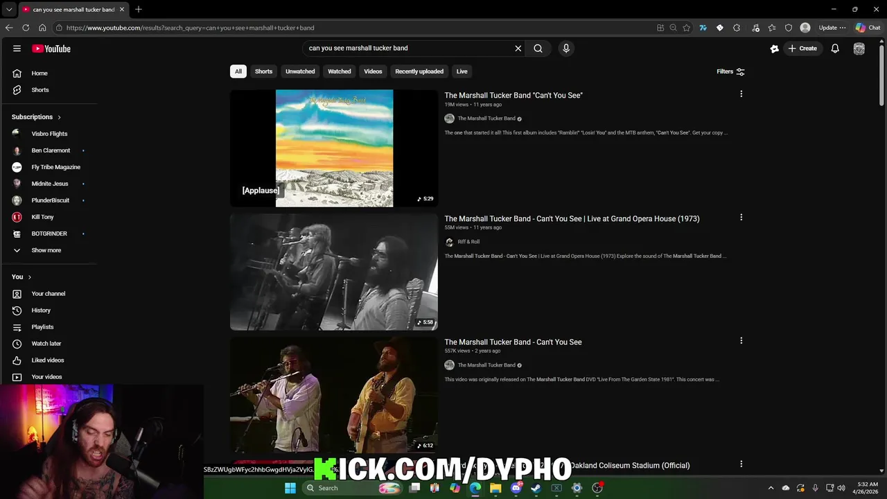This screenshot has width=887, height=499.
Task: Open a new browser tab with plus
Action: click(139, 10)
